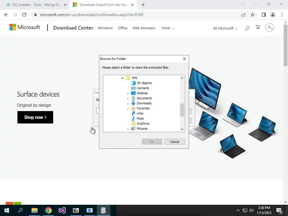Select the Contacts folder icon

133,88
